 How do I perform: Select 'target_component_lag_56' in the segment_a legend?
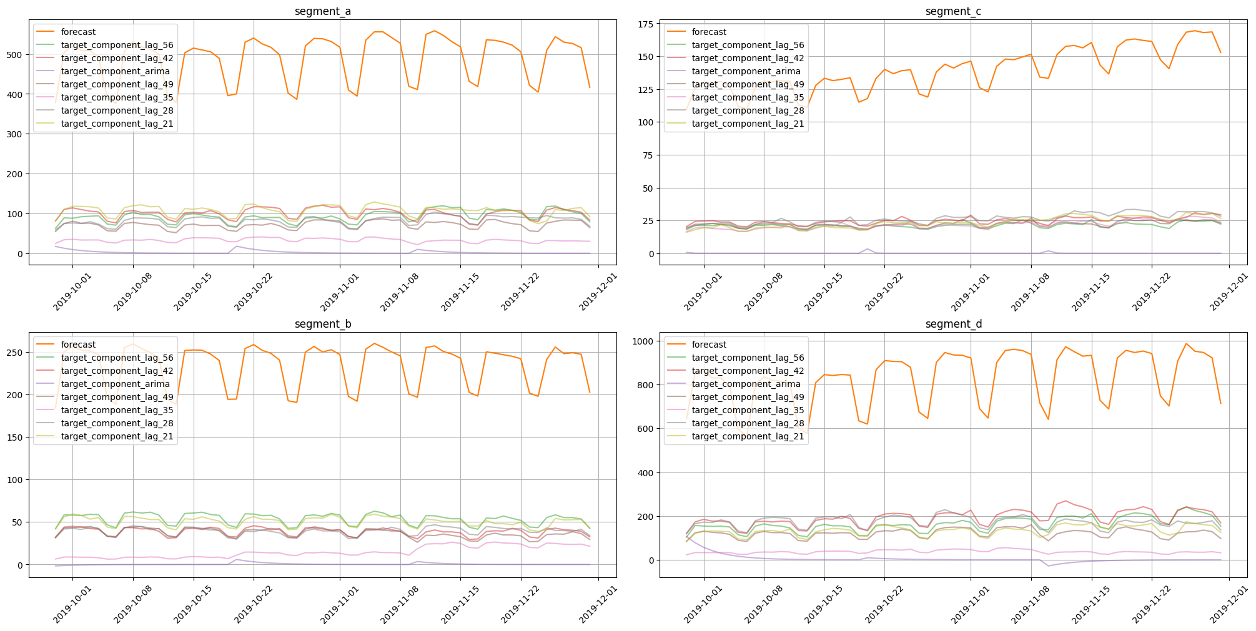117,45
